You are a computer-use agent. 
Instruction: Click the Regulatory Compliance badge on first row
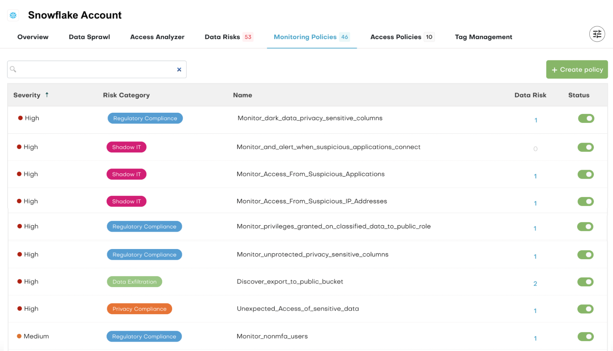(x=144, y=118)
